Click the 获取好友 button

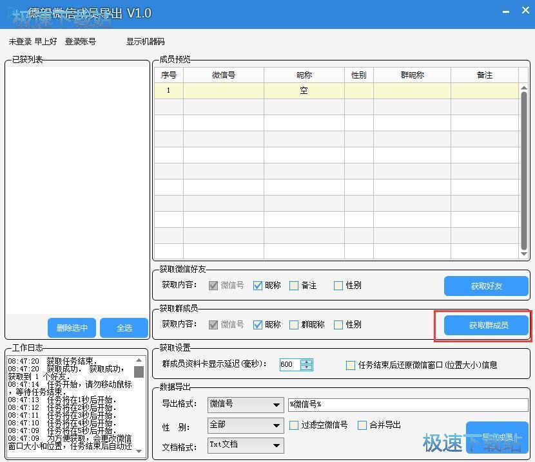point(486,286)
